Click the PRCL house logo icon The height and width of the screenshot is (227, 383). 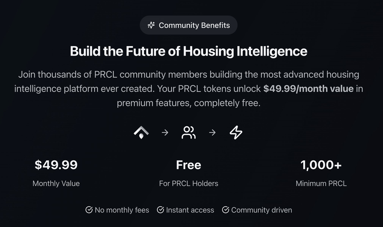coord(141,132)
